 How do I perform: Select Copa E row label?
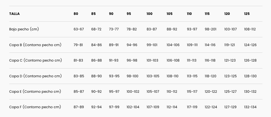(35, 91)
